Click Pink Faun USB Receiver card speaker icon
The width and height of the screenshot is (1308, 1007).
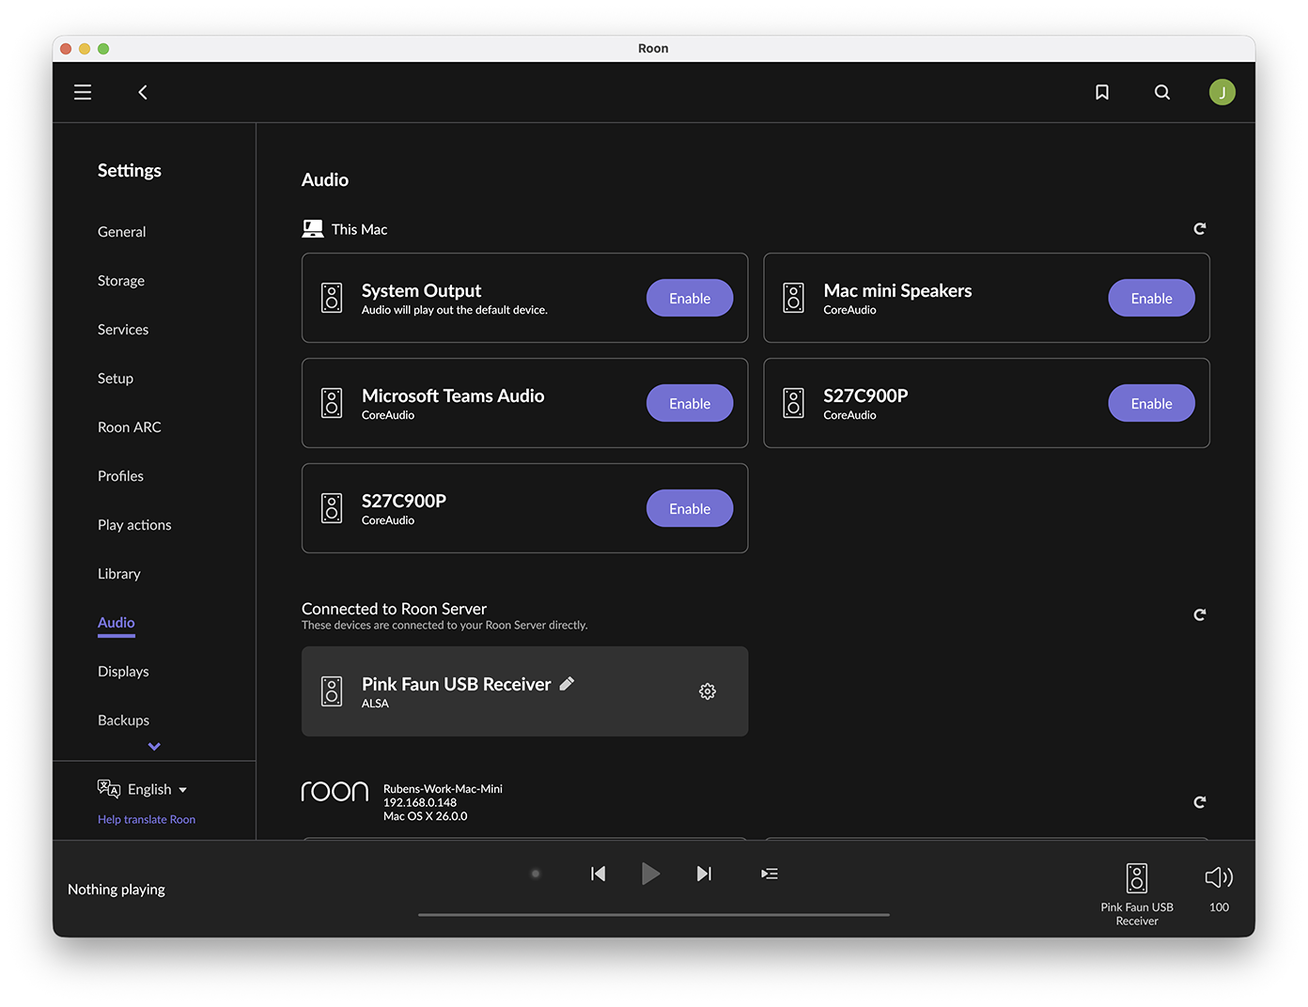[x=332, y=691]
